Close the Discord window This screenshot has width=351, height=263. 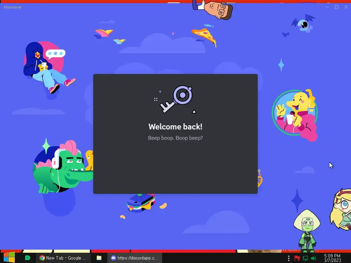(x=346, y=7)
